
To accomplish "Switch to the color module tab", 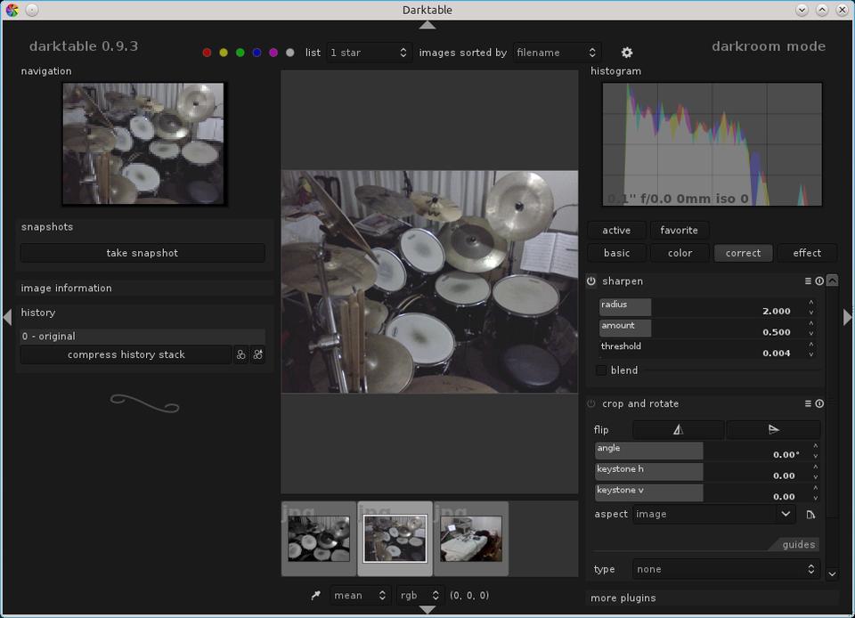I will pos(680,253).
